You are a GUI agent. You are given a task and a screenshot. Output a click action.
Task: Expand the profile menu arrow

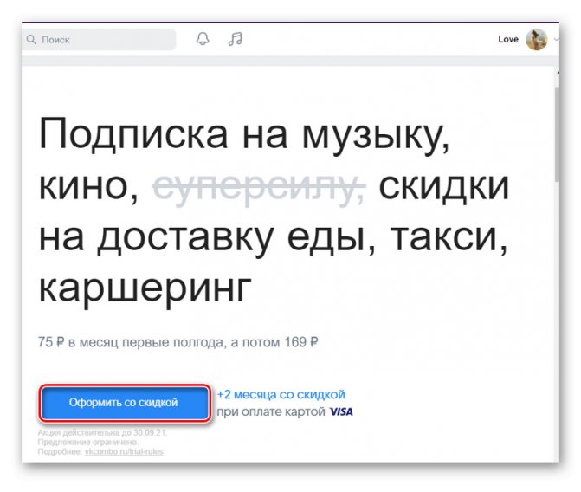tap(556, 39)
